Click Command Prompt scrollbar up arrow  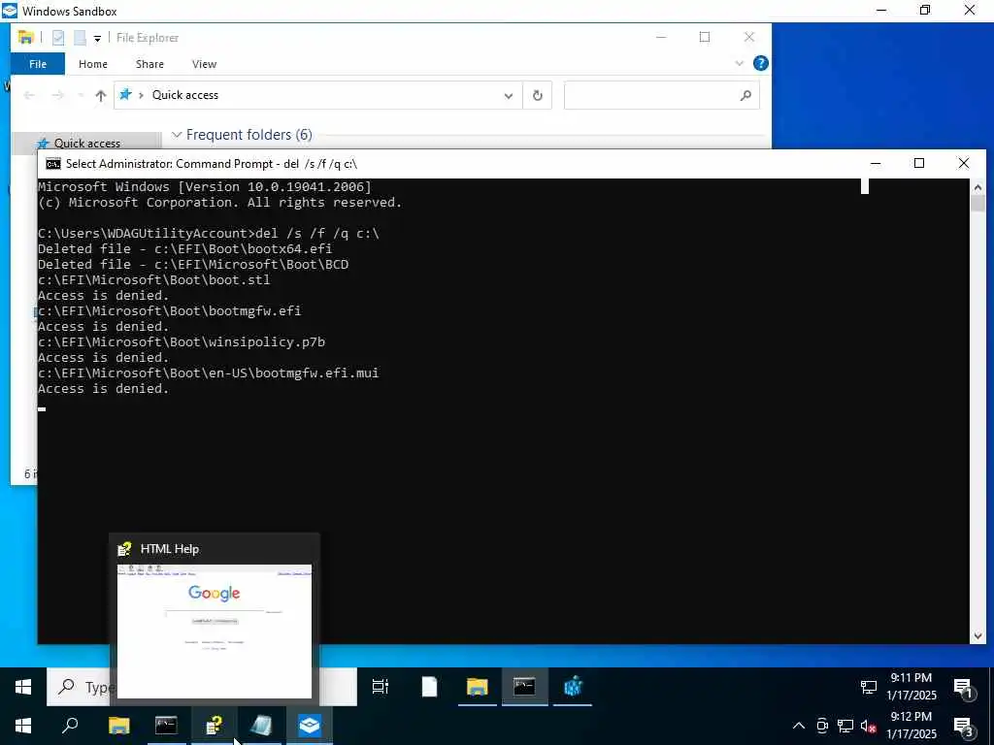pos(977,186)
